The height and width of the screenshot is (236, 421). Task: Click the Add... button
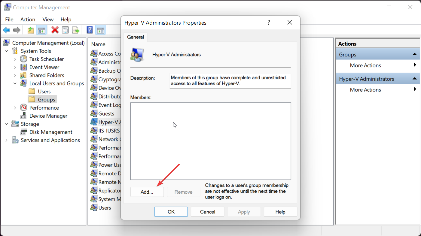point(147,192)
